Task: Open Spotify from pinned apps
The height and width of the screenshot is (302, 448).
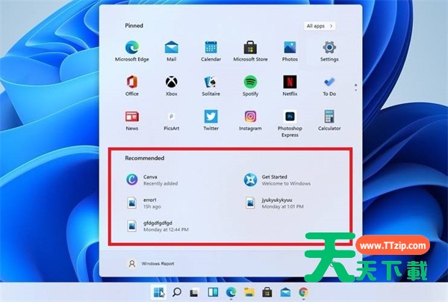Action: [x=250, y=86]
